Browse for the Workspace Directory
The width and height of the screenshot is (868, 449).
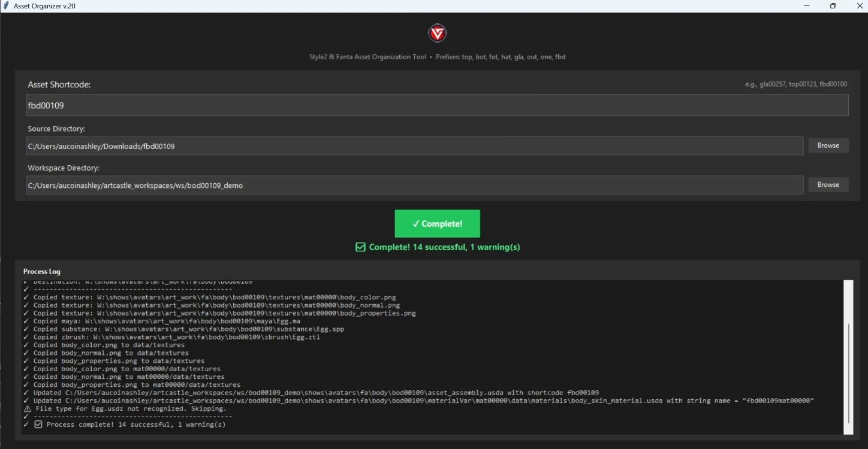(828, 185)
